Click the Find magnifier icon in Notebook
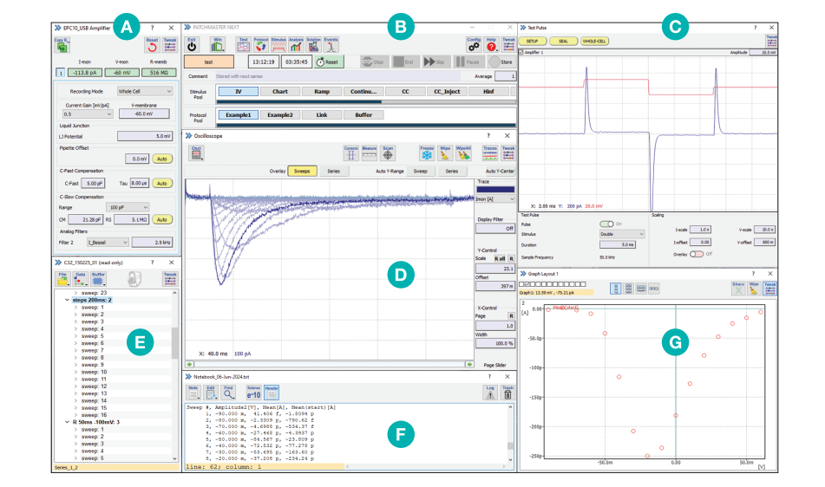Viewport: 825px width, 487px height. pos(228,393)
